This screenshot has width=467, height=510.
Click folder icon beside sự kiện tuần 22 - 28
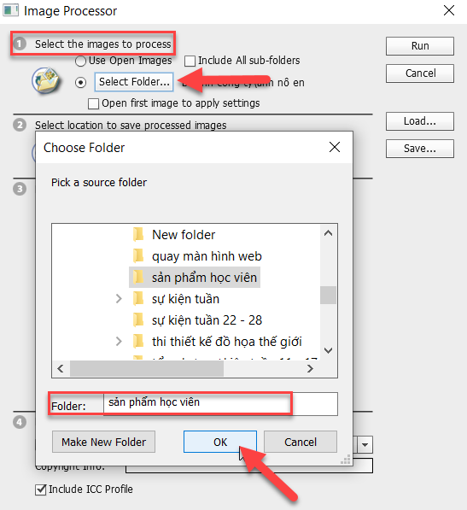click(x=138, y=320)
